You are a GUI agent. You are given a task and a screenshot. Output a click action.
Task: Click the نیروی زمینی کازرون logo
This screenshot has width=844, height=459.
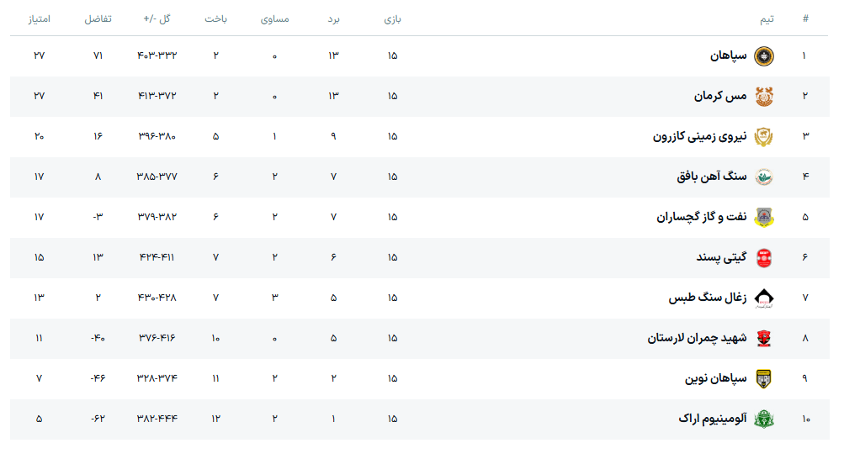coord(763,137)
